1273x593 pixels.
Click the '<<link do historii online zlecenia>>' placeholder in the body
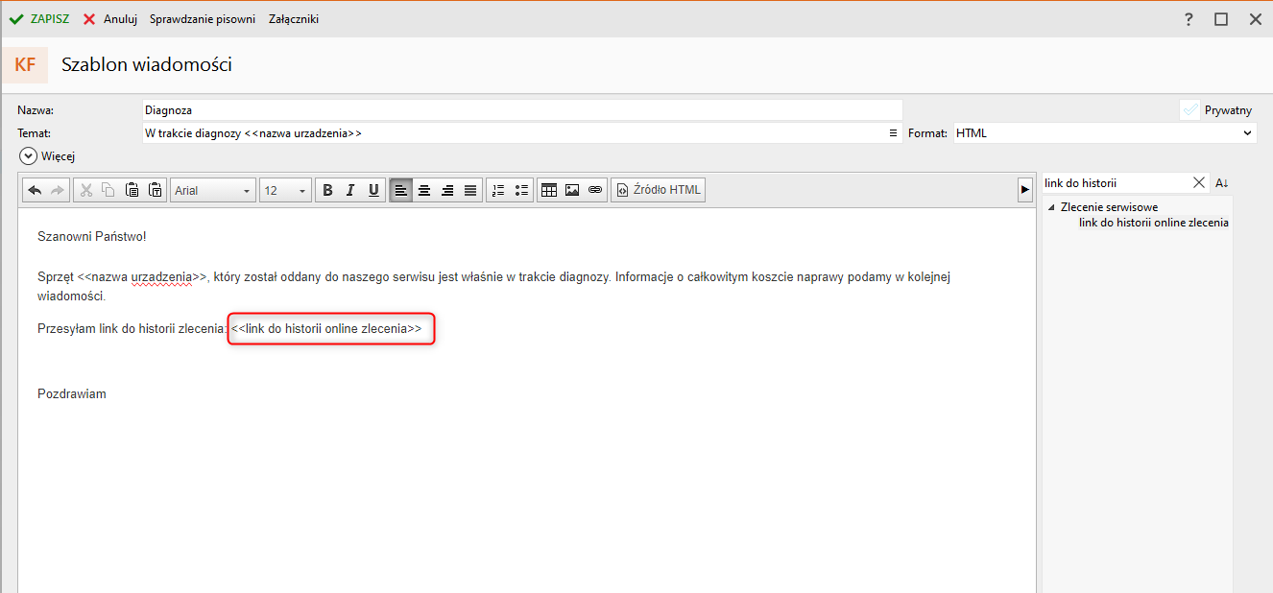click(326, 329)
